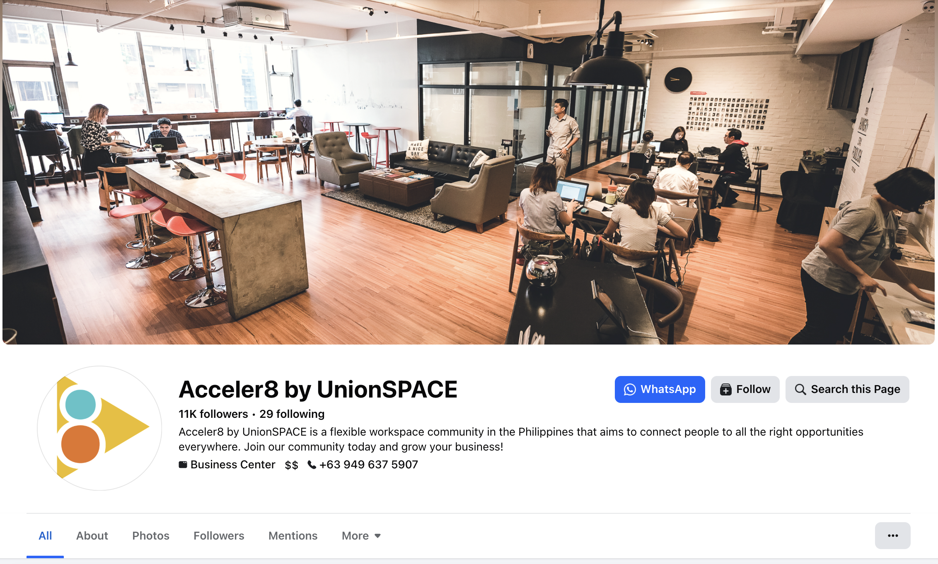
Task: Follow the Acceler8 by UnionSPACE page
Action: pyautogui.click(x=745, y=389)
